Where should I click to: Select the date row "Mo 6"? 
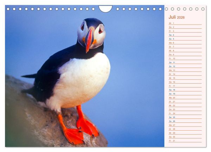[x=185, y=43]
